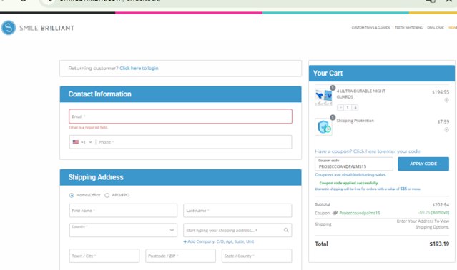Screen dimensions: 457x270
Task: Bookmark page with browser star icon
Action: click(449, 1)
